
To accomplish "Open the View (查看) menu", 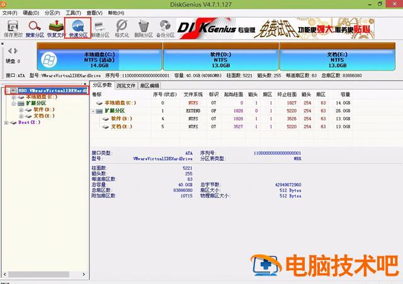I will tap(94, 13).
